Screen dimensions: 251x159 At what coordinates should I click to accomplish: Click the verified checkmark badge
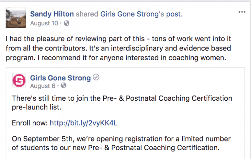(x=96, y=77)
